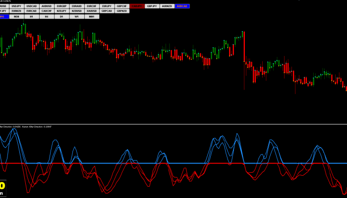Set the monthly MN1 timeframe
The image size is (347, 198).
point(92,16)
